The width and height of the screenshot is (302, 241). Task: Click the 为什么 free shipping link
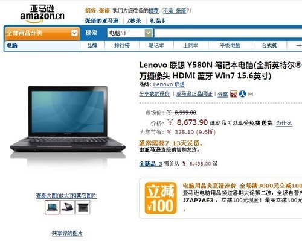284,123
